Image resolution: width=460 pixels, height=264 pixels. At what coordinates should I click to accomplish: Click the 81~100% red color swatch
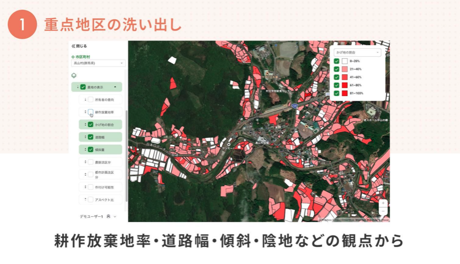point(345,93)
